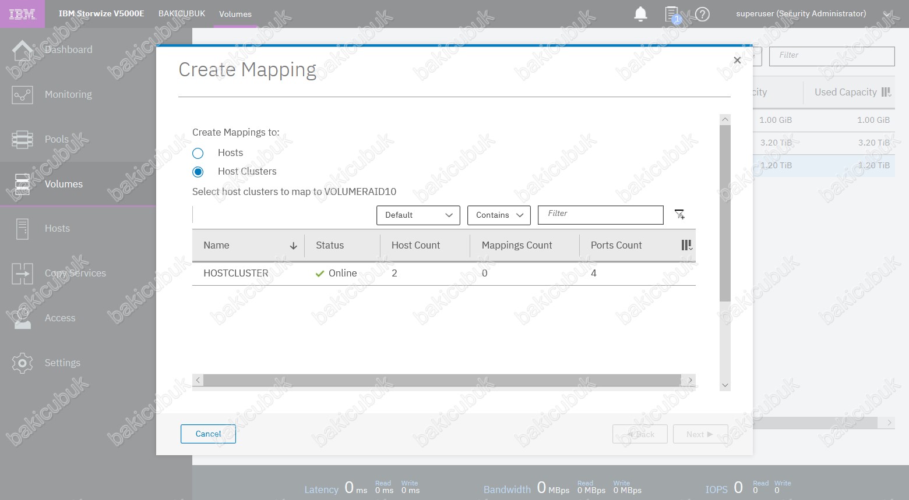
Task: Click the Pools storage icon
Action: click(22, 140)
